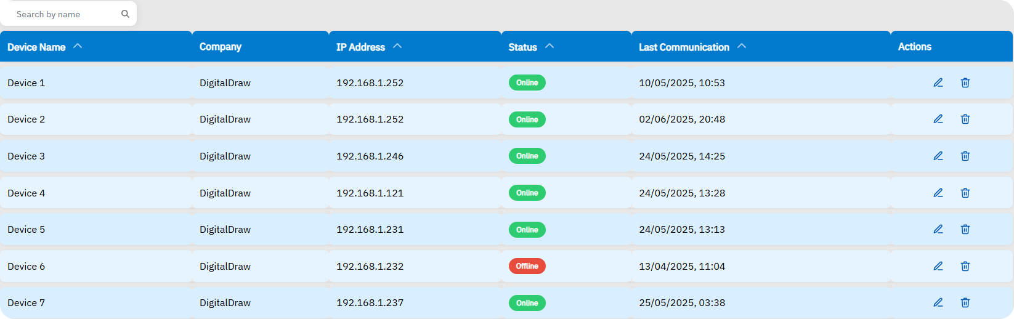Toggle sort order on IP Address column
Screen dimensions: 1014x319
pyautogui.click(x=397, y=46)
